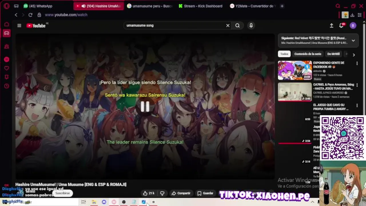
Task: Open CA7RIEL & Paco Amoroso, Sting title
Action: 333,86
